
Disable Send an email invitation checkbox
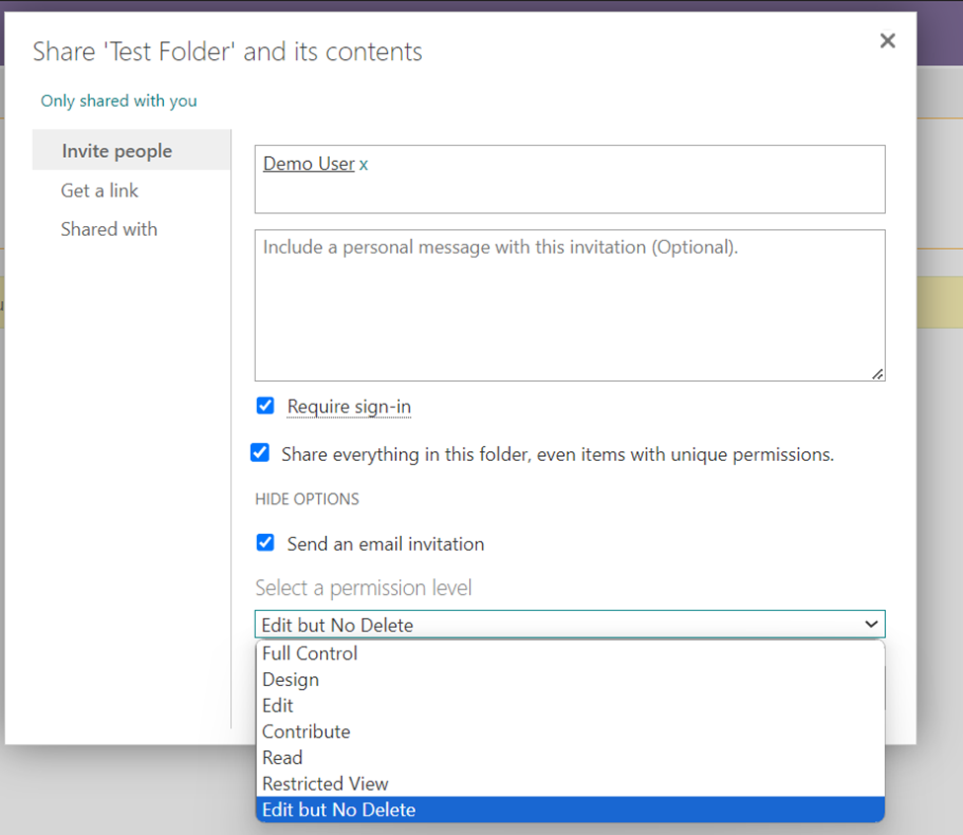coord(265,543)
